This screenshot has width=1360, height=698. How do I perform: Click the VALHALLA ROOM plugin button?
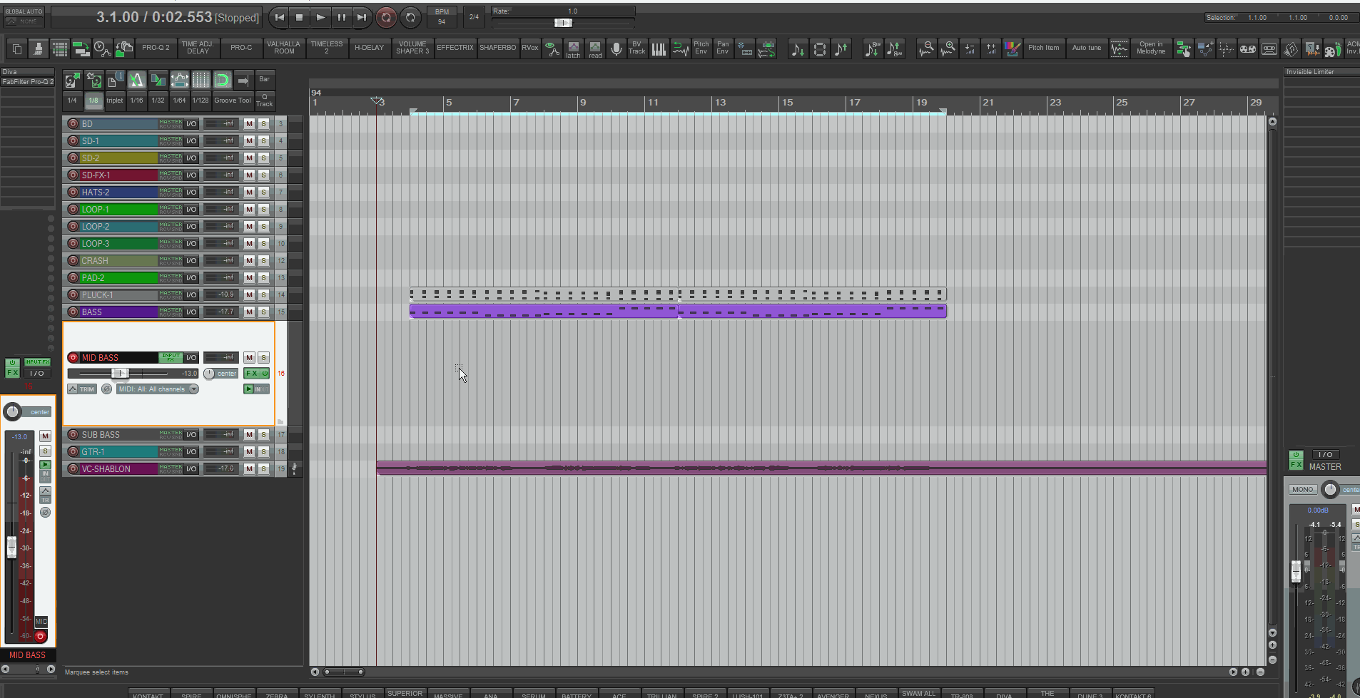[284, 48]
